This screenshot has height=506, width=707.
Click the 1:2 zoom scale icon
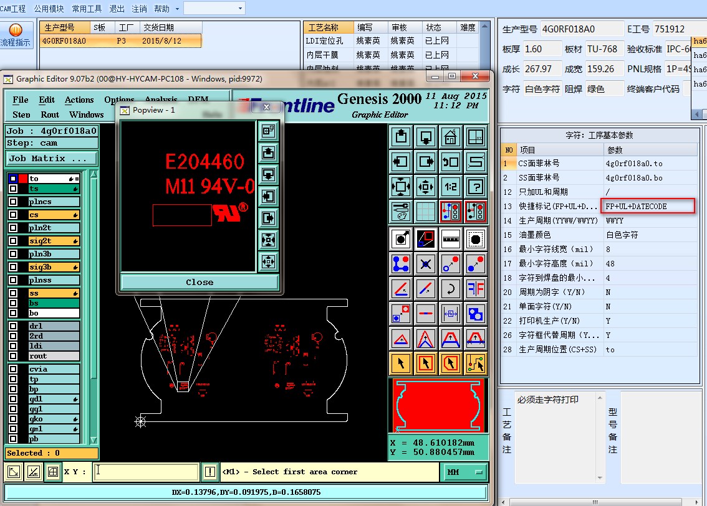point(450,186)
